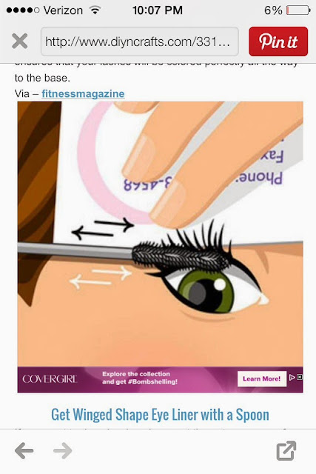Tap the Wi-Fi status icon

pos(95,10)
